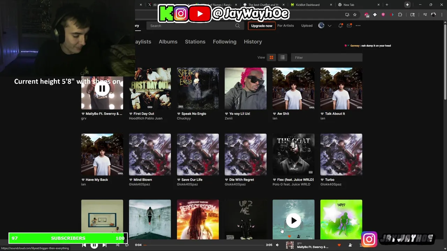Click the Upgrade now button
Screen dimensions: 447x251
click(262, 26)
